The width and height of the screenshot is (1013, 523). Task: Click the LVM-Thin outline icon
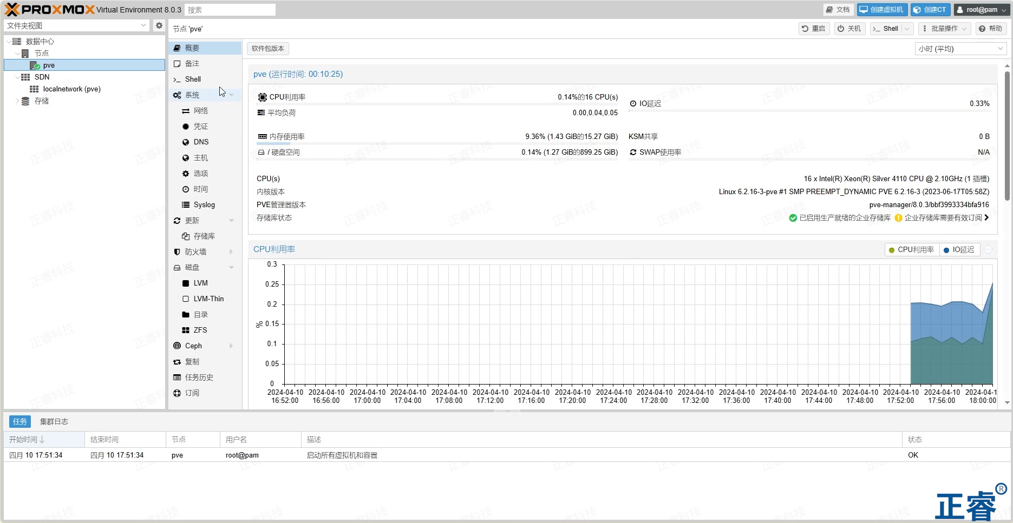pos(186,299)
